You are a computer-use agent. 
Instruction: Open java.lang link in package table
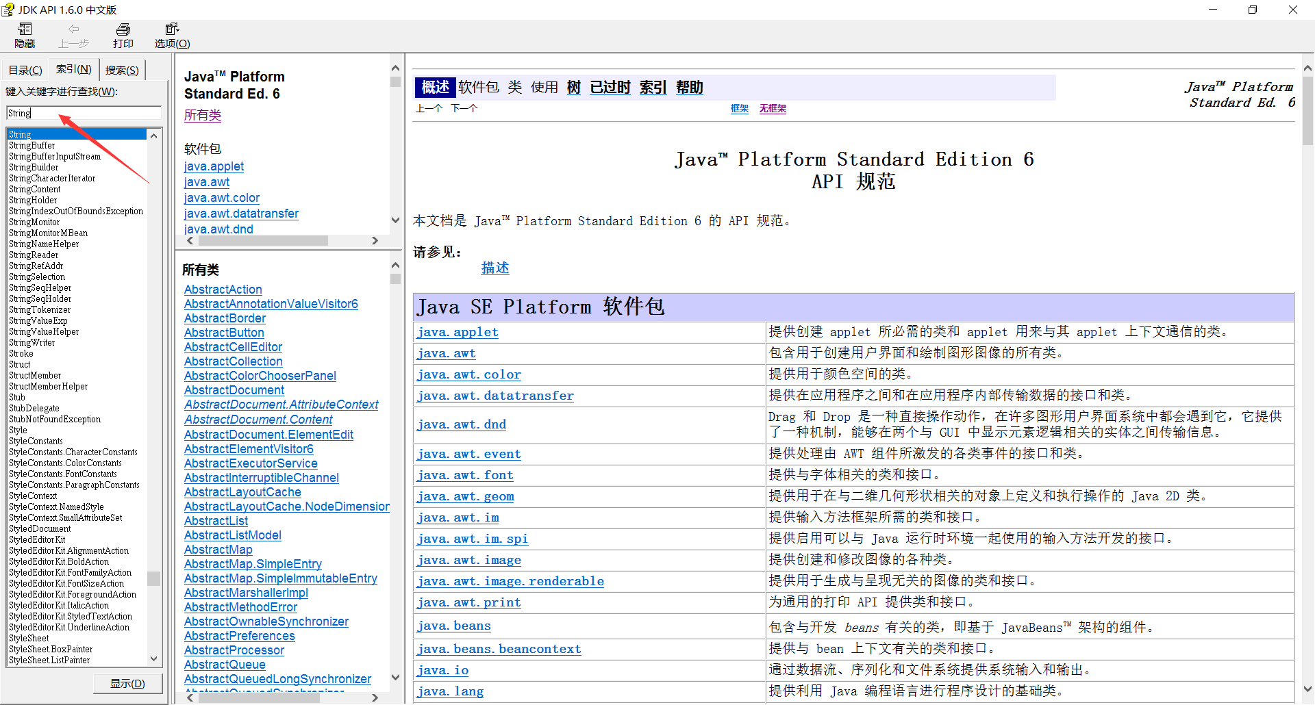point(450,691)
